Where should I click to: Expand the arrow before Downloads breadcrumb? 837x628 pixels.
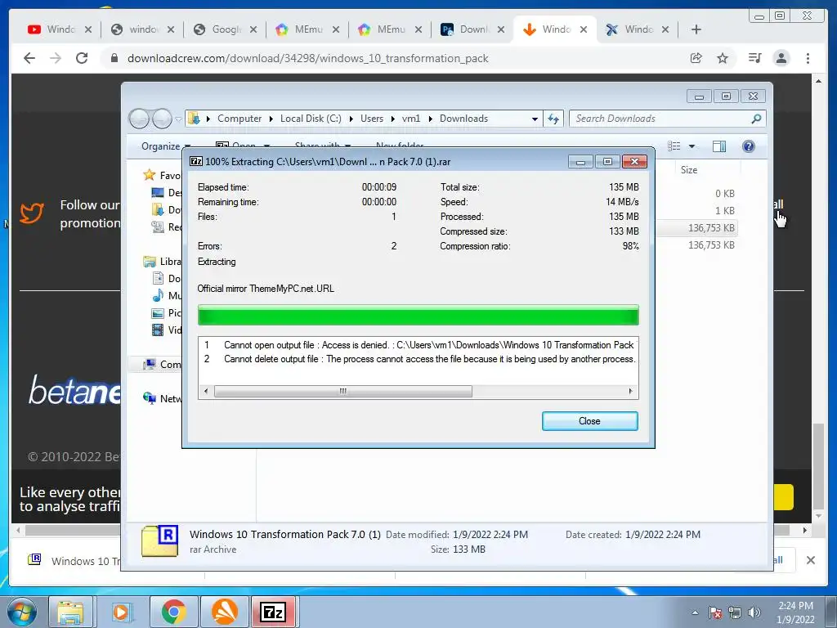430,119
